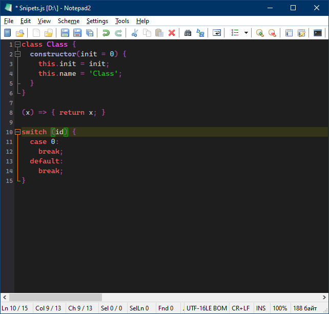Toggle word wrap toolbar icon
The image size is (329, 314).
pyautogui.click(x=217, y=33)
